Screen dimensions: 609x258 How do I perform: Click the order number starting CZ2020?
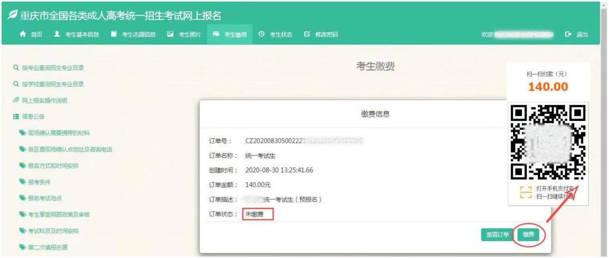click(304, 141)
